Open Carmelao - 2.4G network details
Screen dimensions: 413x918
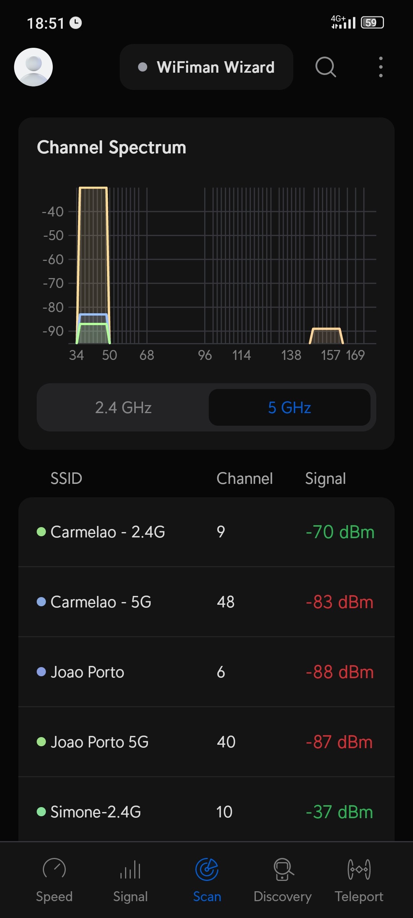tap(206, 532)
